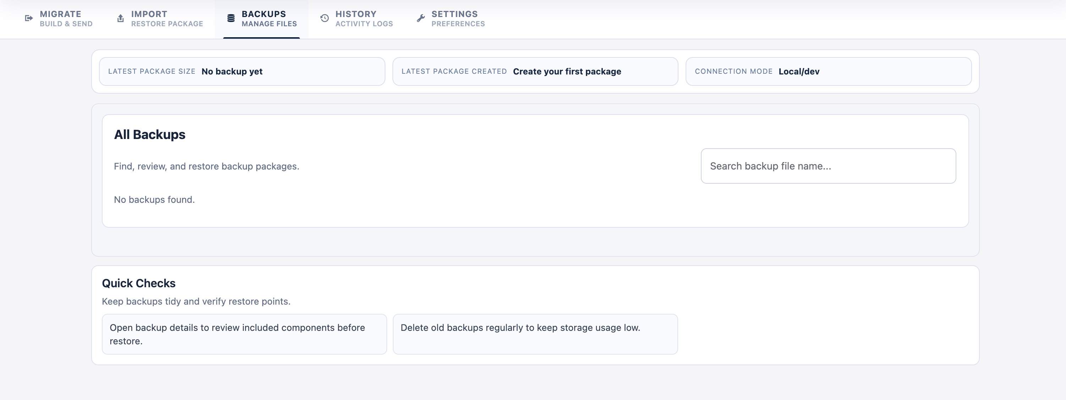The height and width of the screenshot is (400, 1066).
Task: Select the Connection Mode Local/dev card
Action: pos(829,71)
